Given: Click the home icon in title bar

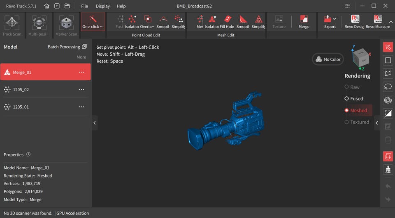Looking at the screenshot, I should (47, 6).
